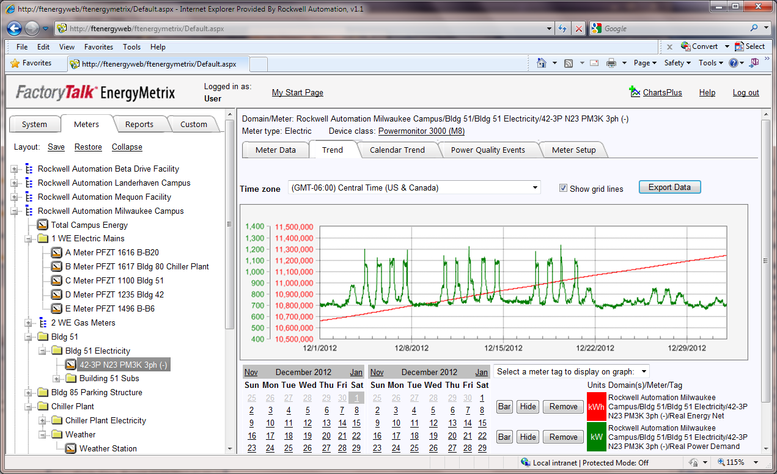Click the browser Refresh icon
This screenshot has width=777, height=474.
tap(563, 28)
